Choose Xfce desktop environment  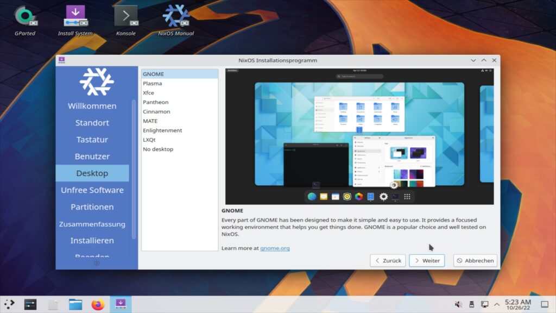[x=180, y=92]
